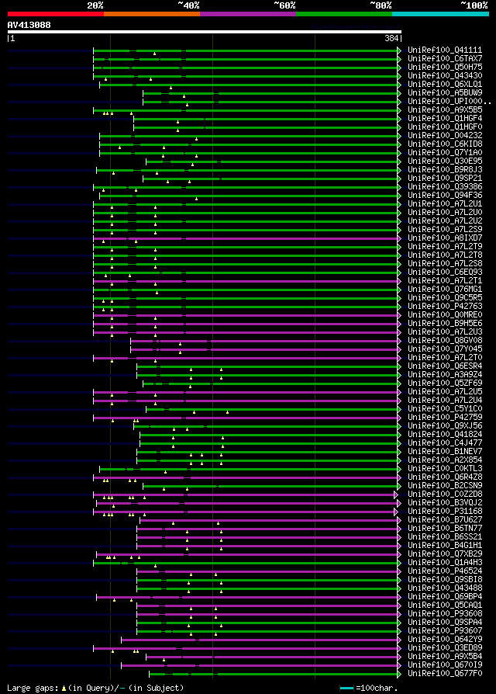
Task: Select the UniRef100_P42763 label
Action: pos(445,307)
